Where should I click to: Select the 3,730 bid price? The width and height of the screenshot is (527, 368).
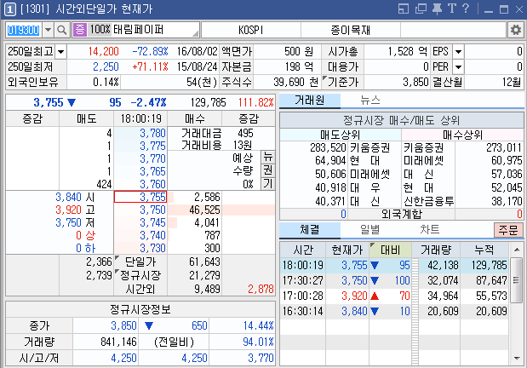(x=140, y=248)
